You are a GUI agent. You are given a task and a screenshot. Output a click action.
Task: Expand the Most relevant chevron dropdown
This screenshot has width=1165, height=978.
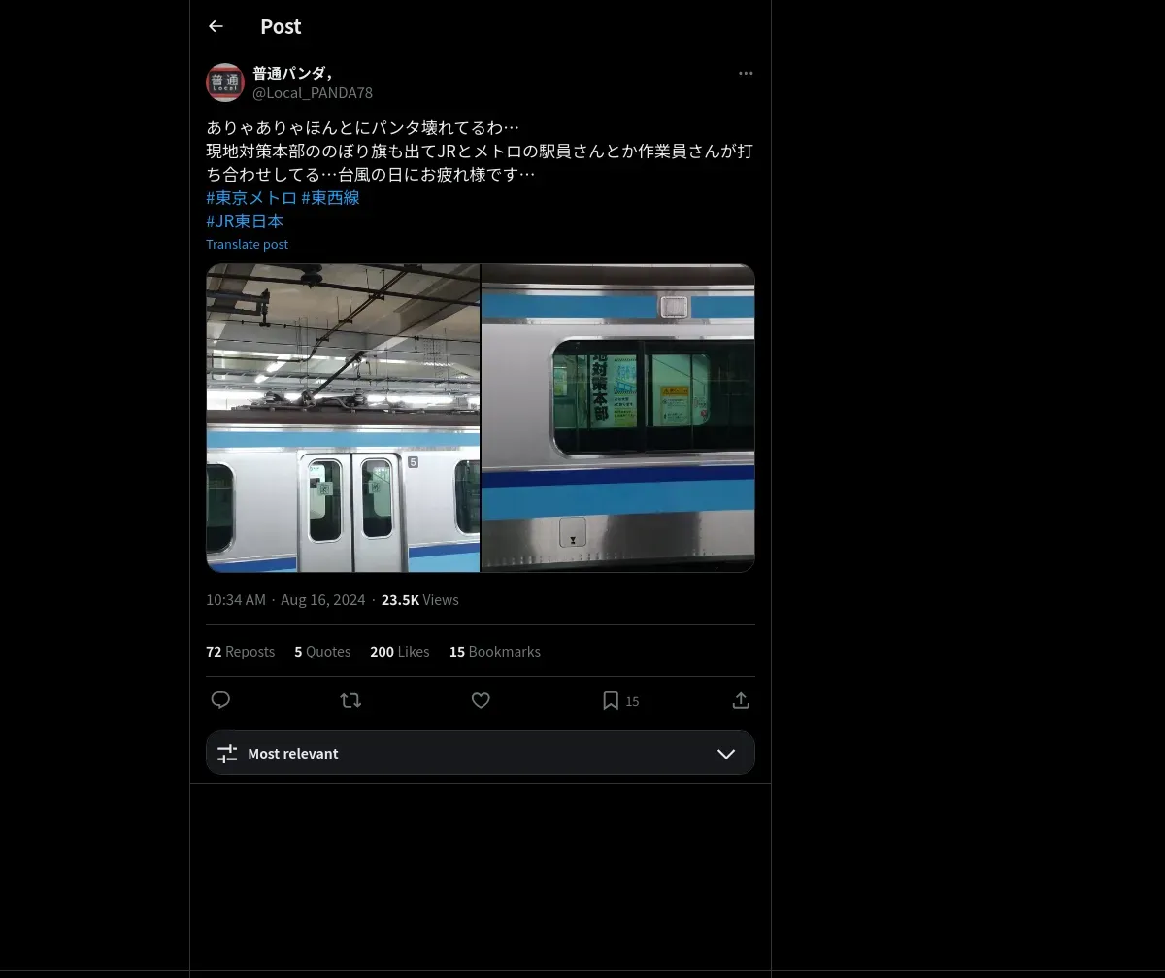726,754
